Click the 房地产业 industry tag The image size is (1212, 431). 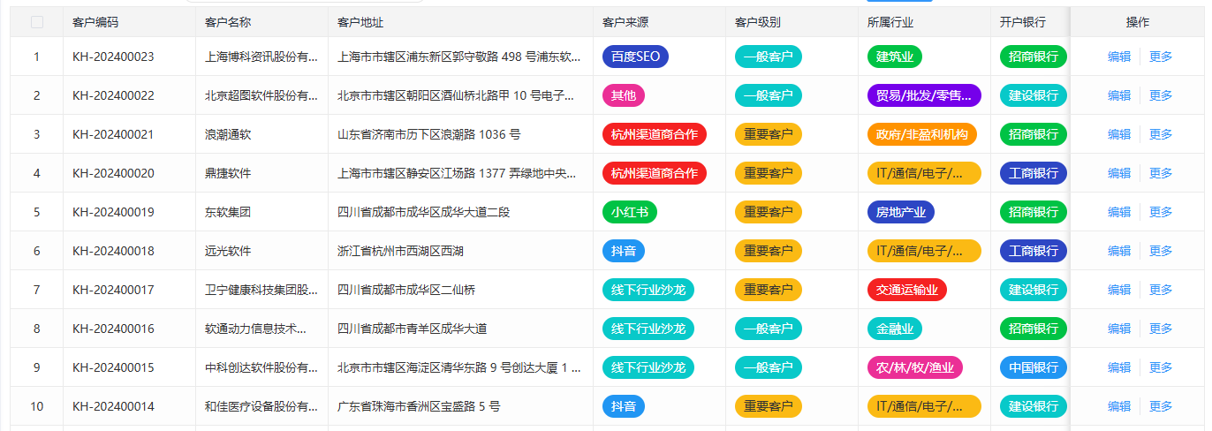click(x=900, y=212)
